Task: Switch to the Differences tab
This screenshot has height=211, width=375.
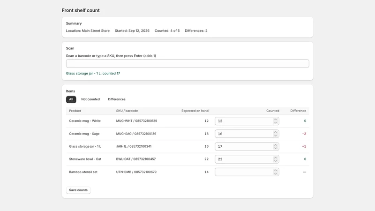Action: click(x=117, y=99)
